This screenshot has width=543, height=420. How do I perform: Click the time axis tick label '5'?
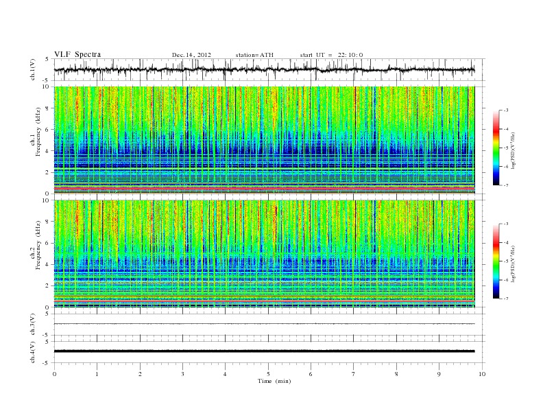pos(268,374)
